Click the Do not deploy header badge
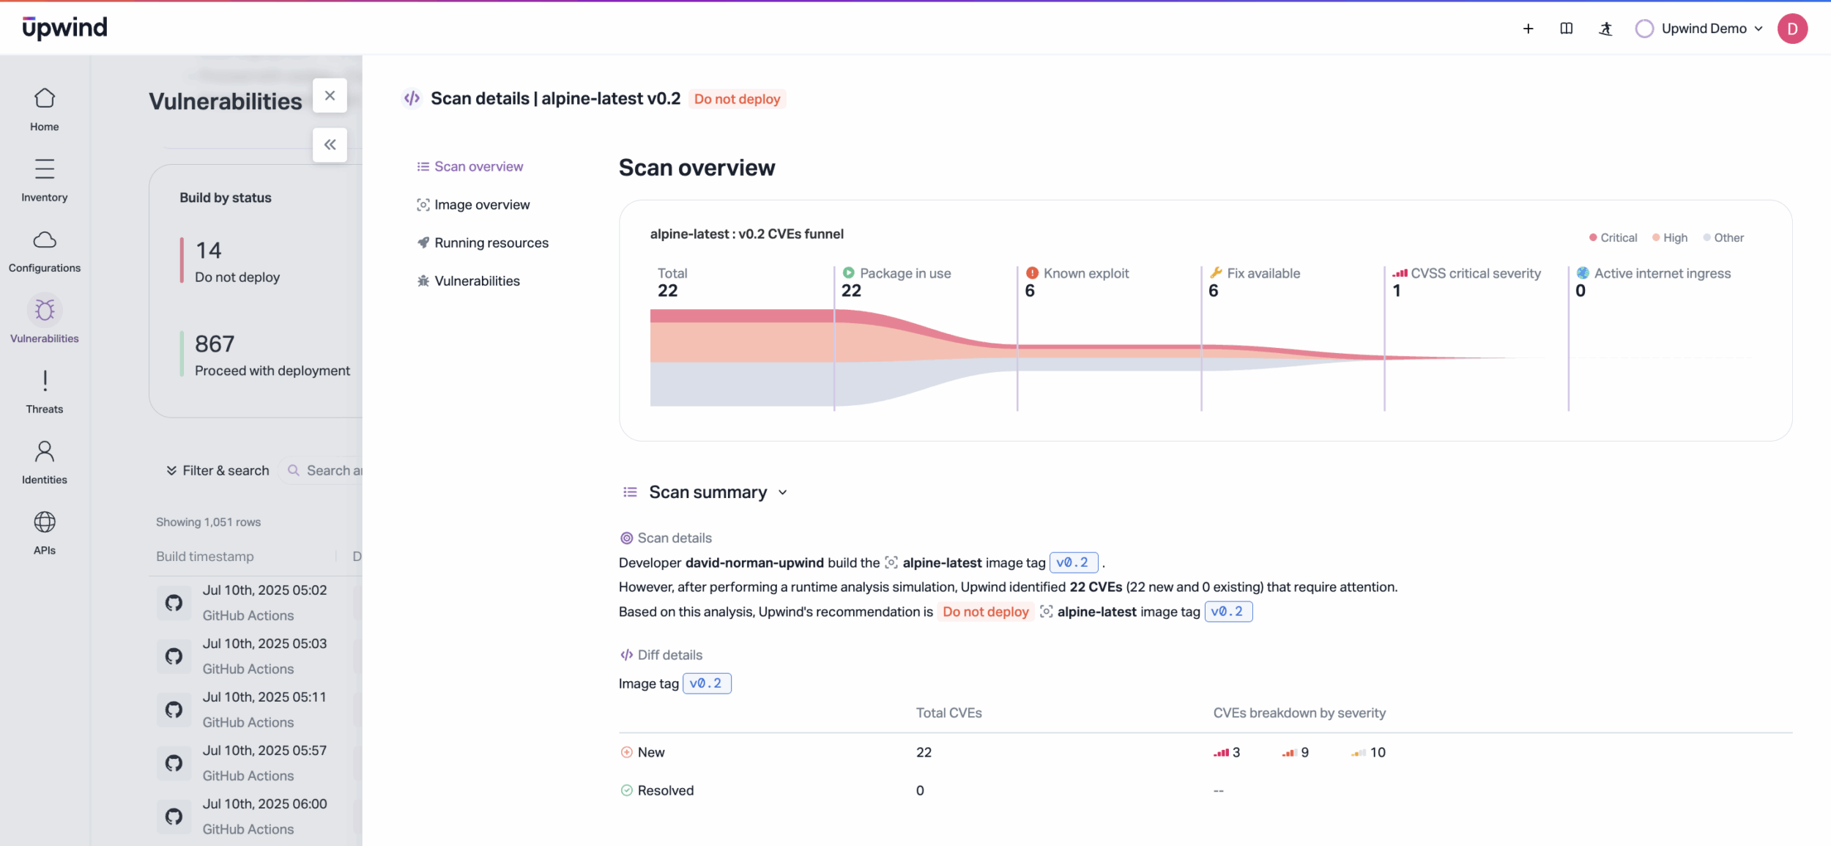Screen dimensions: 1831x846 click(737, 99)
